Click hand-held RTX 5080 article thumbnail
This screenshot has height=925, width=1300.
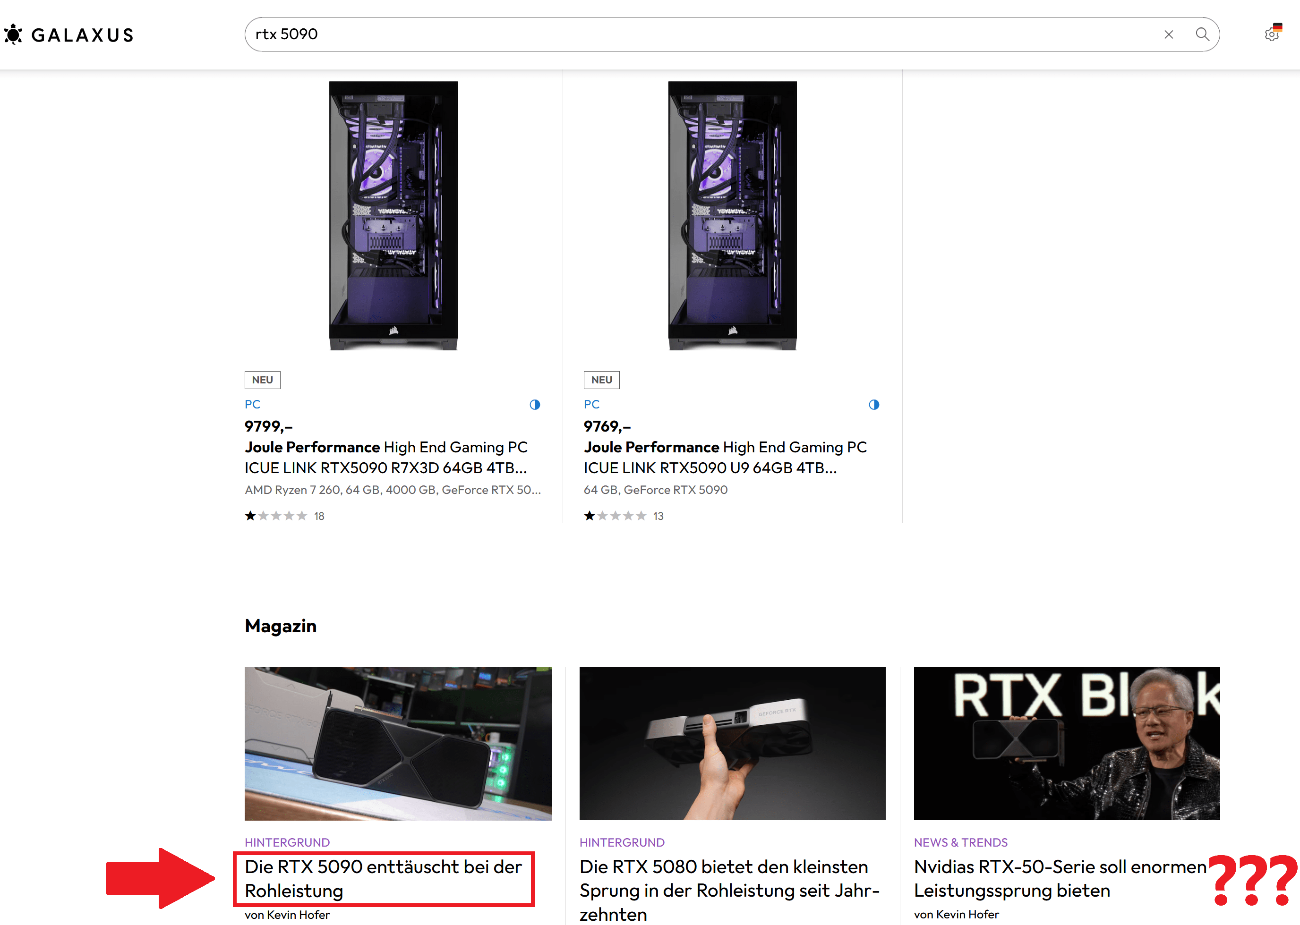732,743
